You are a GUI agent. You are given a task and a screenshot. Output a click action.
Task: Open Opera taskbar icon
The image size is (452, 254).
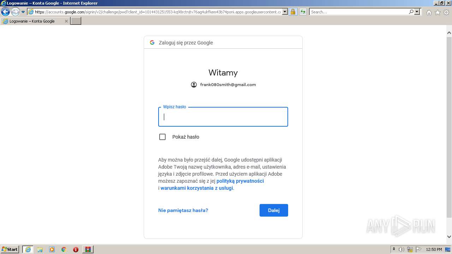(76, 249)
